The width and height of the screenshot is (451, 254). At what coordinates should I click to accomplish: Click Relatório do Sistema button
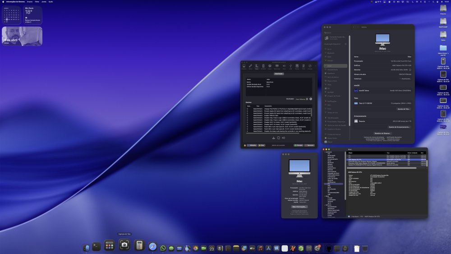point(382,133)
